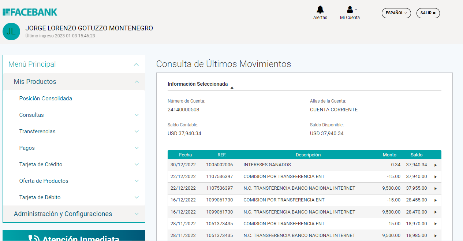Select the 22/12/2022 N.C. TRANSFERENCIA row

[x=299, y=188]
